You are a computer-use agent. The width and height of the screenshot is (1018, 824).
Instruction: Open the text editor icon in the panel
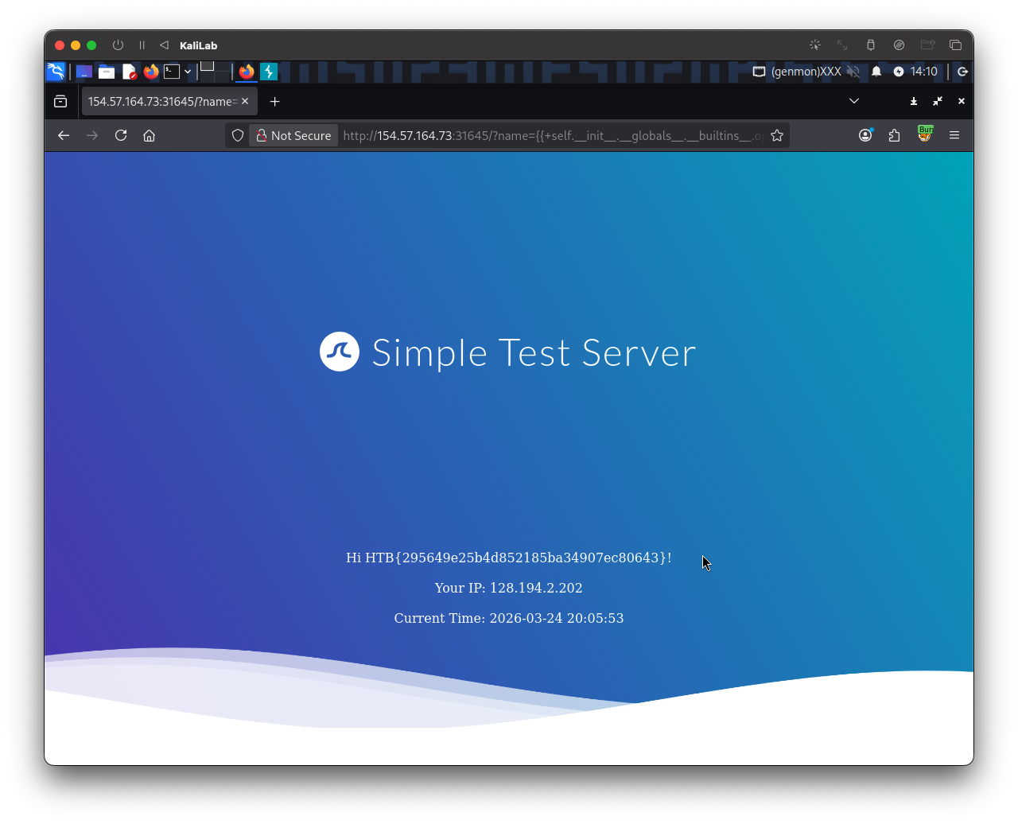coord(130,72)
